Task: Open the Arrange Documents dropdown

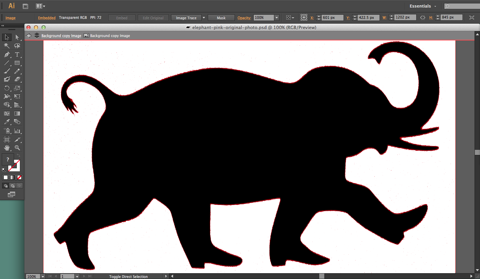Action: pyautogui.click(x=40, y=6)
